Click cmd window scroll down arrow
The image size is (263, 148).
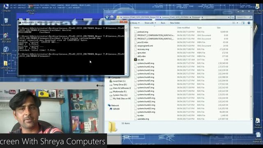coord(126,74)
